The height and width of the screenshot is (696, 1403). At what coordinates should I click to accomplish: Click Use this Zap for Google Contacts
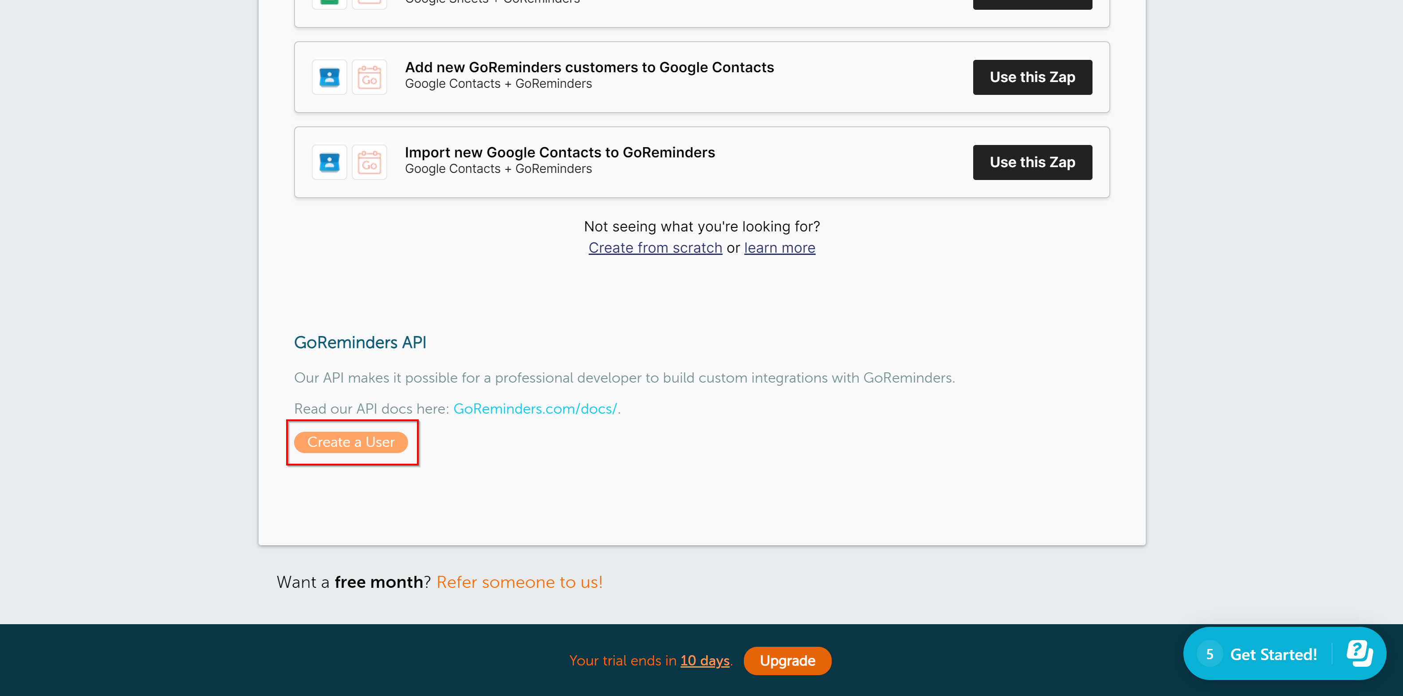click(1032, 77)
